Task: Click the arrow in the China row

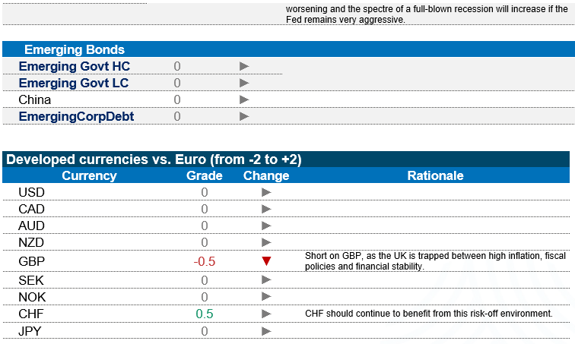Action: 244,99
